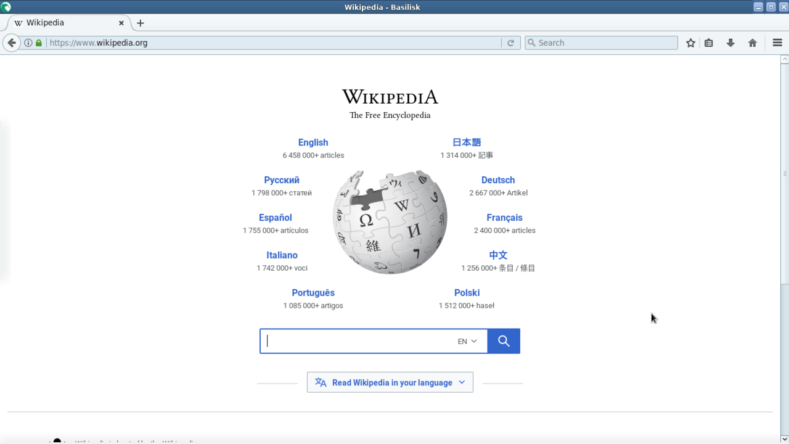Bookmark this page with the star icon
The height and width of the screenshot is (444, 789).
tap(691, 43)
